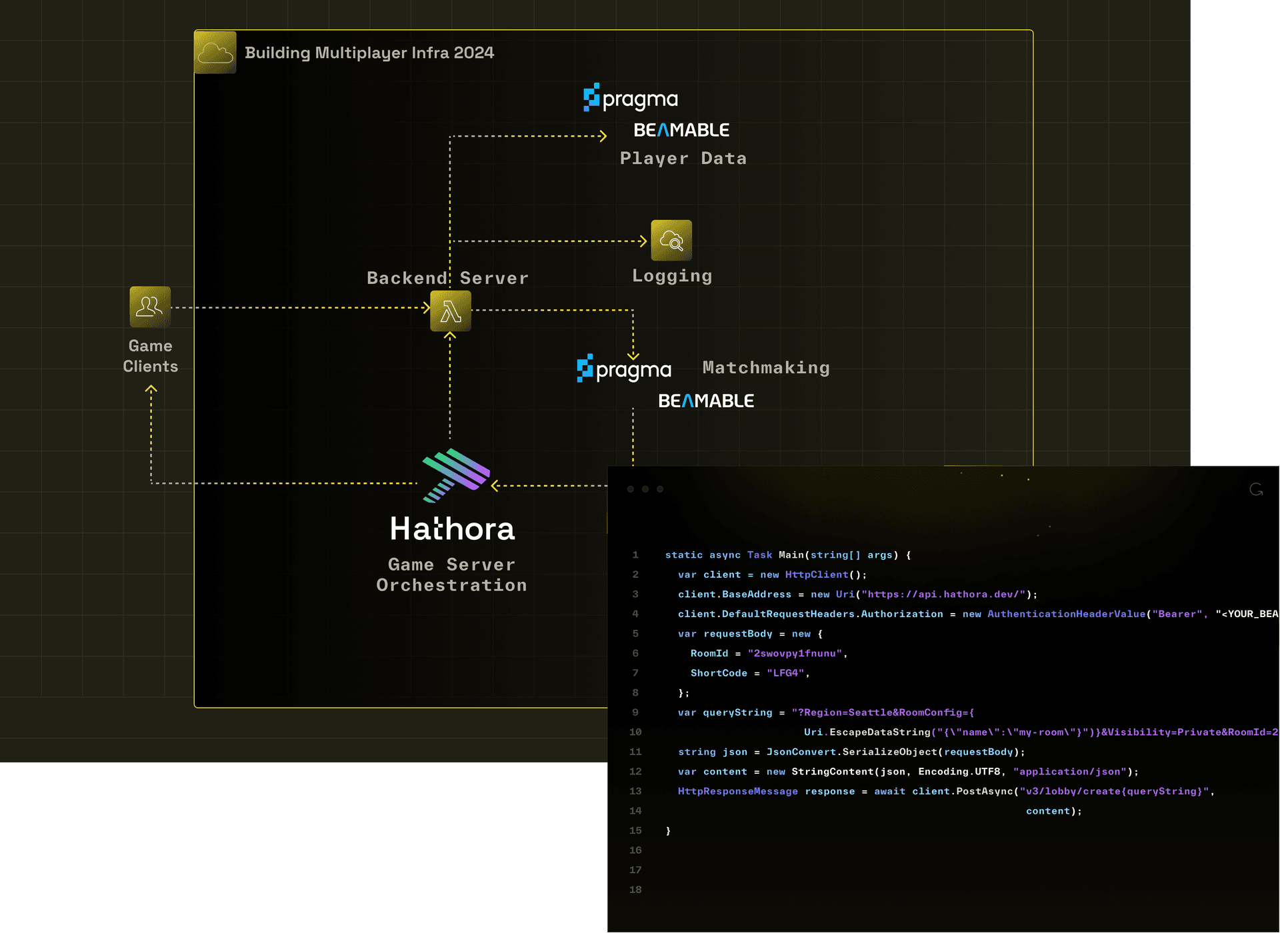Viewport: 1280px width, 933px height.
Task: Click the Building Multiplayer Infra 2024 title
Action: pyautogui.click(x=370, y=53)
